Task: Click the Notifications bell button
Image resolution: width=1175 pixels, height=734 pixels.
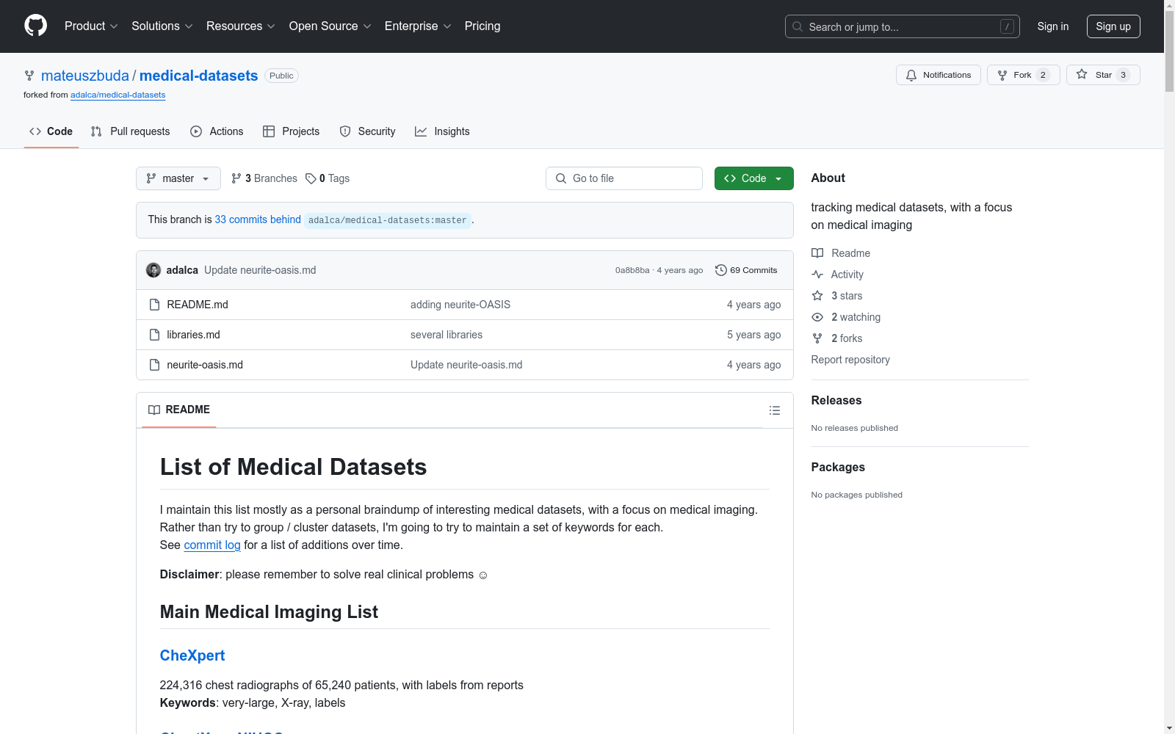Action: (938, 75)
